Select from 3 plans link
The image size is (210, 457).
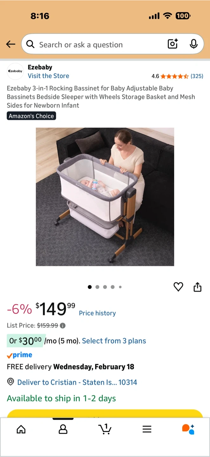(114, 341)
